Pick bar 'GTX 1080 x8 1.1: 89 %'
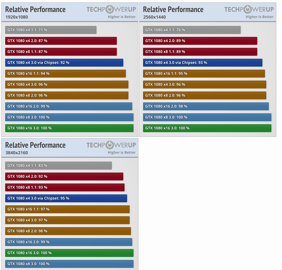Image resolution: width=282 pixels, height=270 pixels. pyautogui.click(x=200, y=52)
